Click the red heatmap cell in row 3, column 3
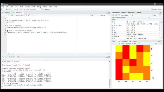This screenshot has width=164, height=92. coord(133,63)
